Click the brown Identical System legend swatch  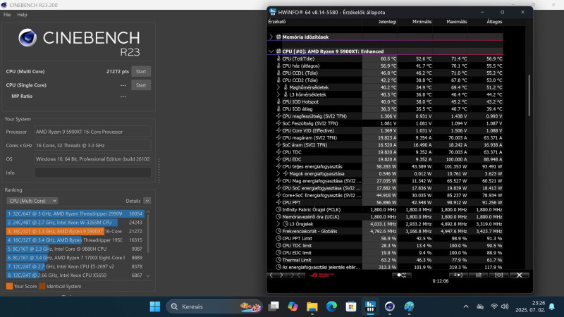coord(42,286)
